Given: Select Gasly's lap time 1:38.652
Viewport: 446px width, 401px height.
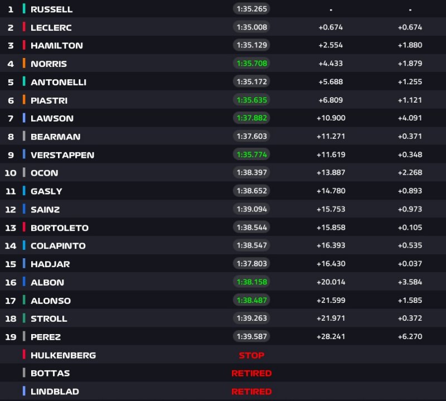Looking at the screenshot, I should tap(251, 191).
